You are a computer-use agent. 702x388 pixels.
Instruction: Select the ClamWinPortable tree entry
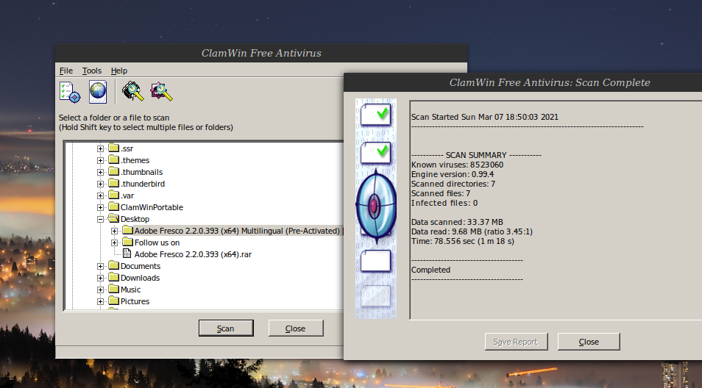click(152, 207)
